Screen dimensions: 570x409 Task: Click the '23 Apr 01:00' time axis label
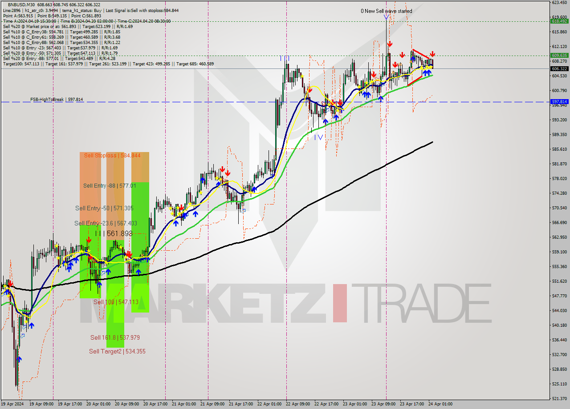click(354, 405)
